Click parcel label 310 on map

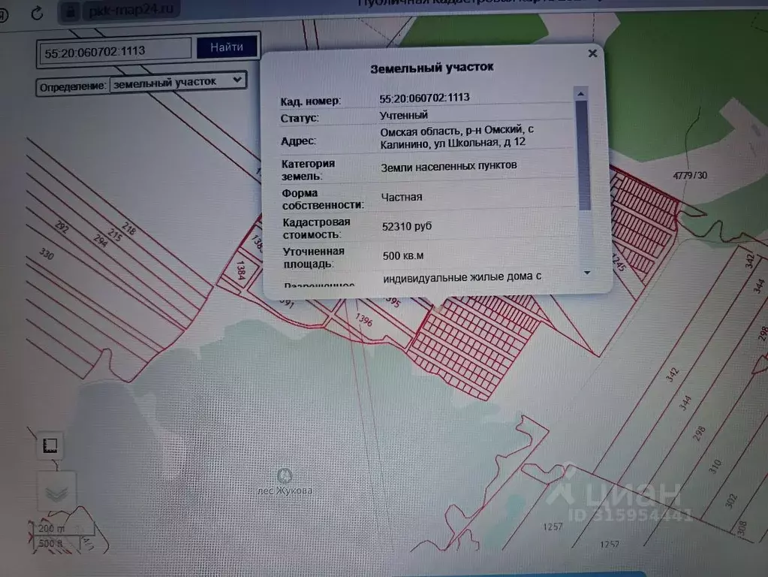pyautogui.click(x=715, y=466)
